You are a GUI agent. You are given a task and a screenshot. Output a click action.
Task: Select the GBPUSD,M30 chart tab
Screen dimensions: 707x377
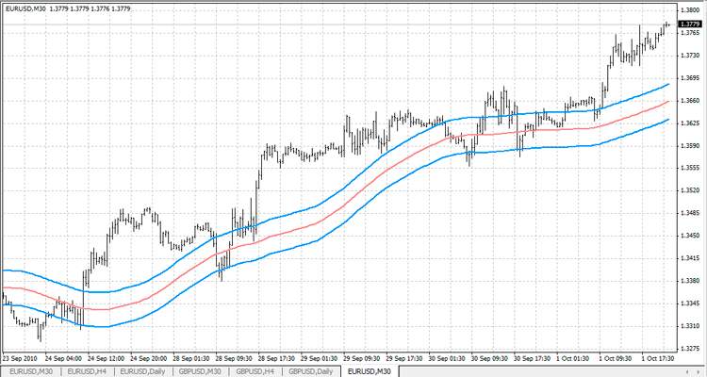(x=202, y=371)
